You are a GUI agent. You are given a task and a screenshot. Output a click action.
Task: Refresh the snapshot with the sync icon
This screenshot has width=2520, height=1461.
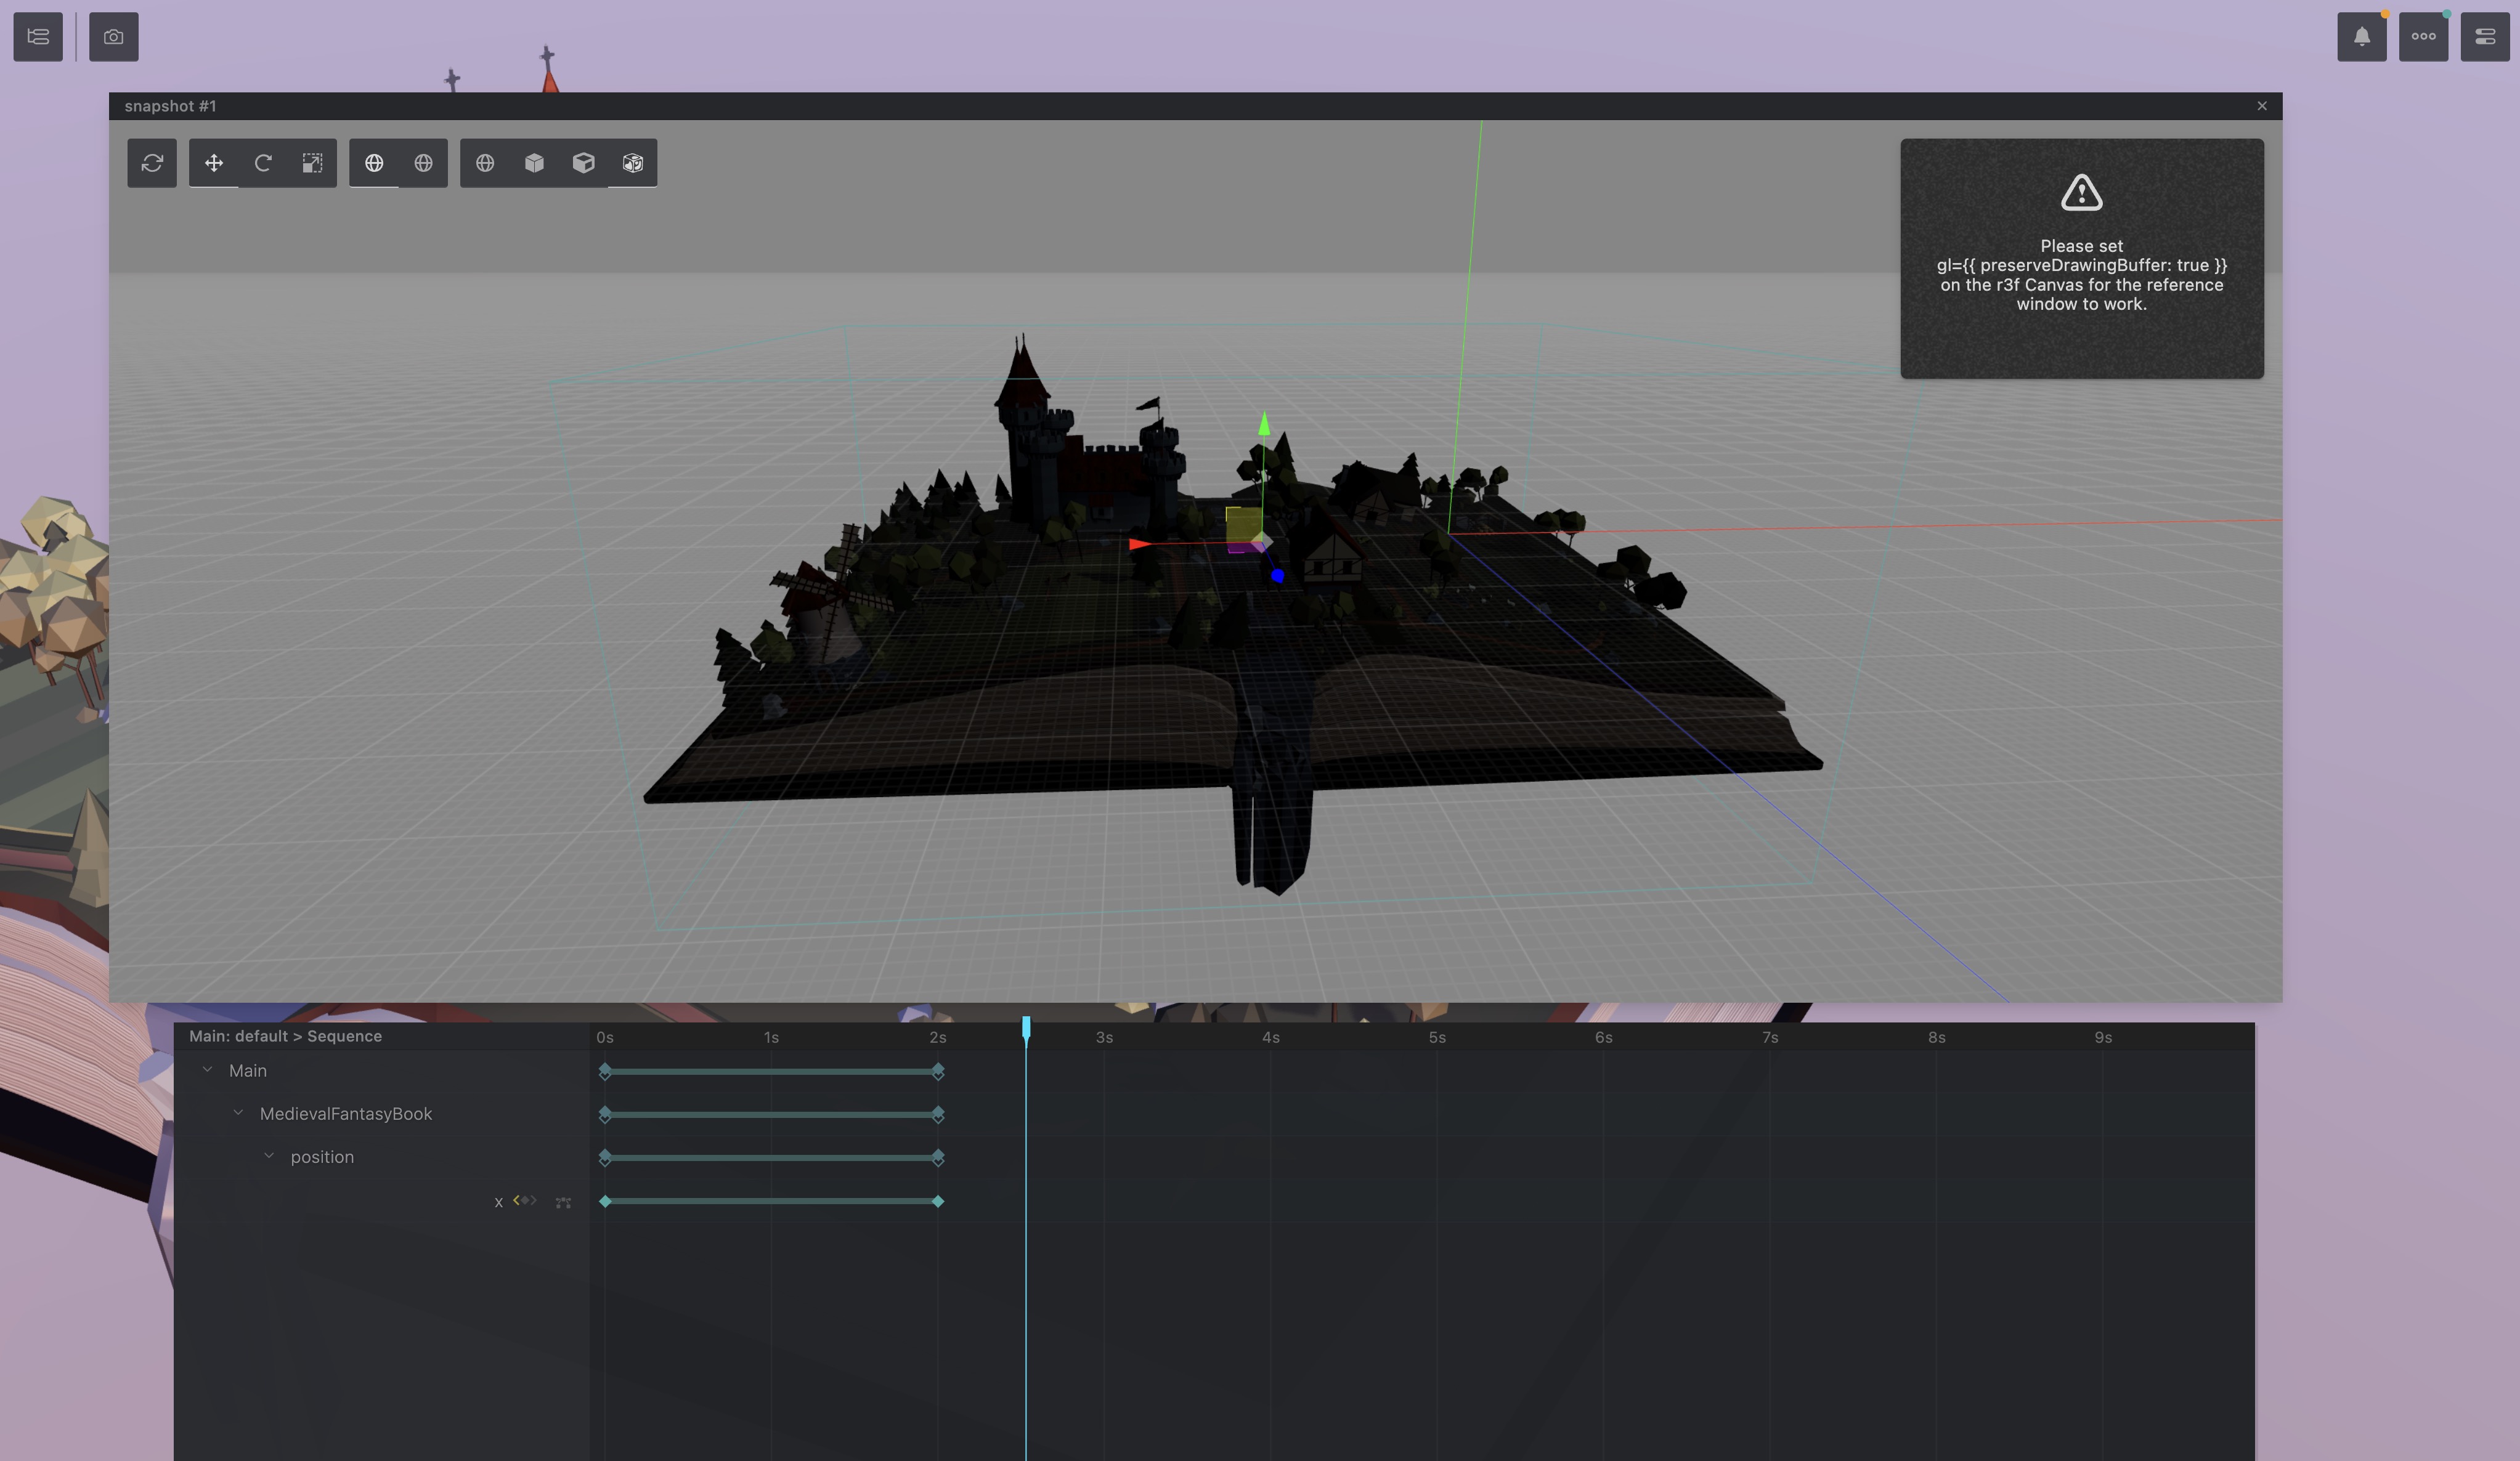(x=152, y=163)
